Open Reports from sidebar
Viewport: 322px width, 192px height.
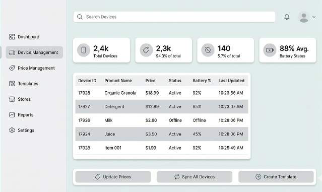point(26,115)
